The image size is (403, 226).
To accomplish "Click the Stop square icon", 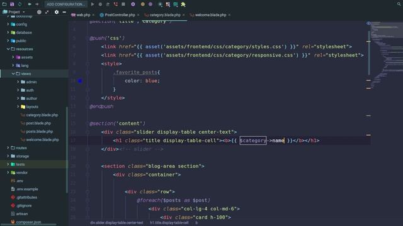I will tap(123, 4).
